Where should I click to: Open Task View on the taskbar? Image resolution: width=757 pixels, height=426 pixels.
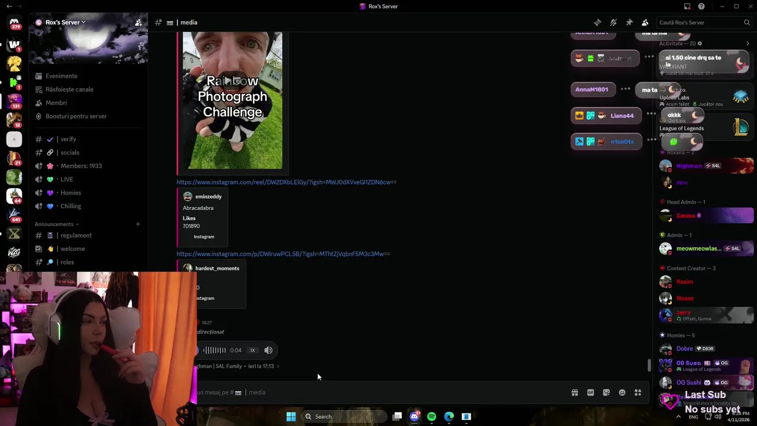pyautogui.click(x=397, y=417)
